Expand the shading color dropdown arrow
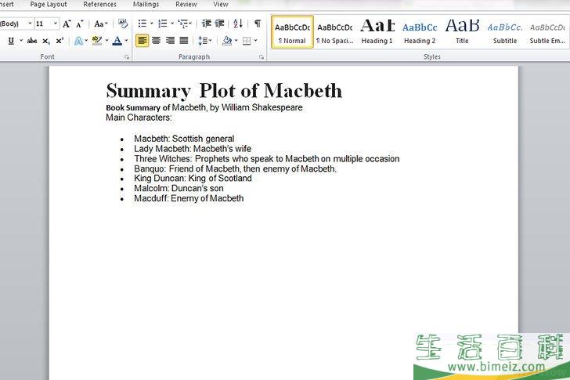570x380 pixels. 236,41
